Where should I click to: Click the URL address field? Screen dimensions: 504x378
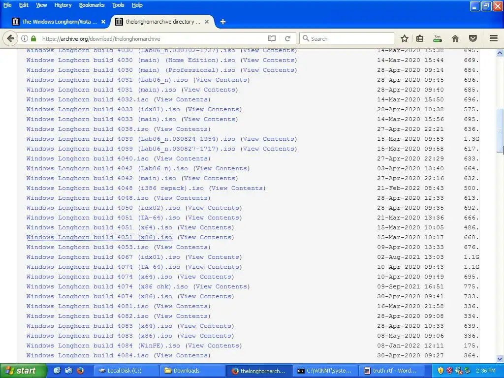[153, 38]
